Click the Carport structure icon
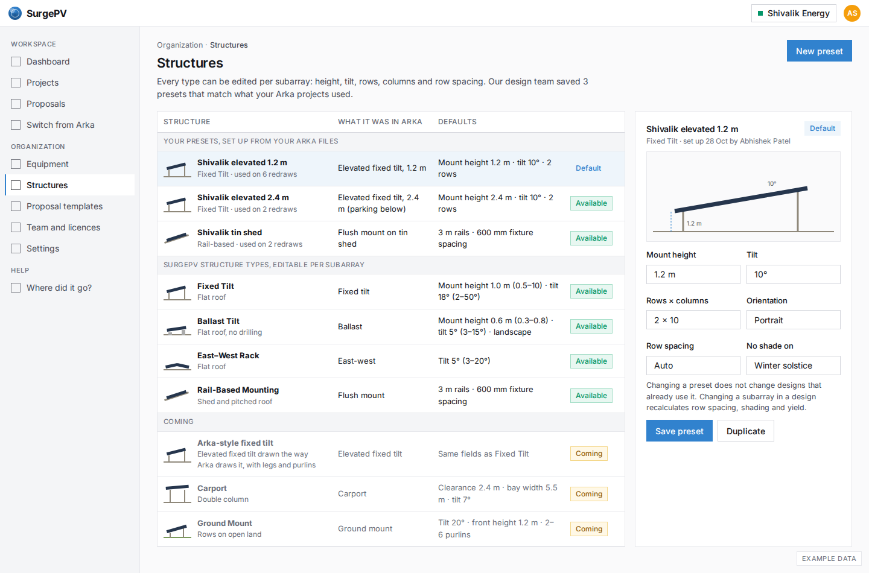 pos(177,494)
